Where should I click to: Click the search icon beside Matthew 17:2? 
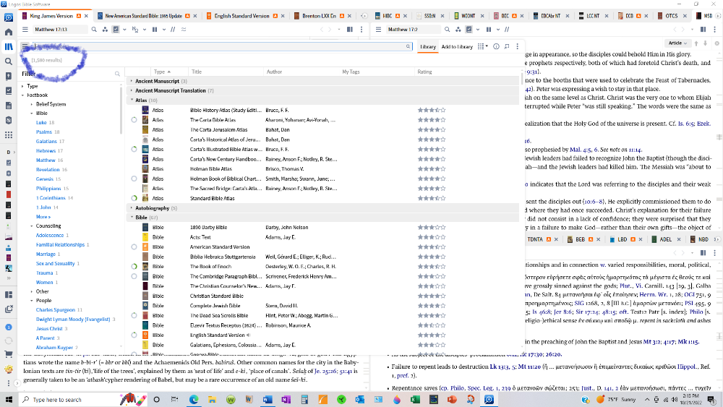coord(447,30)
